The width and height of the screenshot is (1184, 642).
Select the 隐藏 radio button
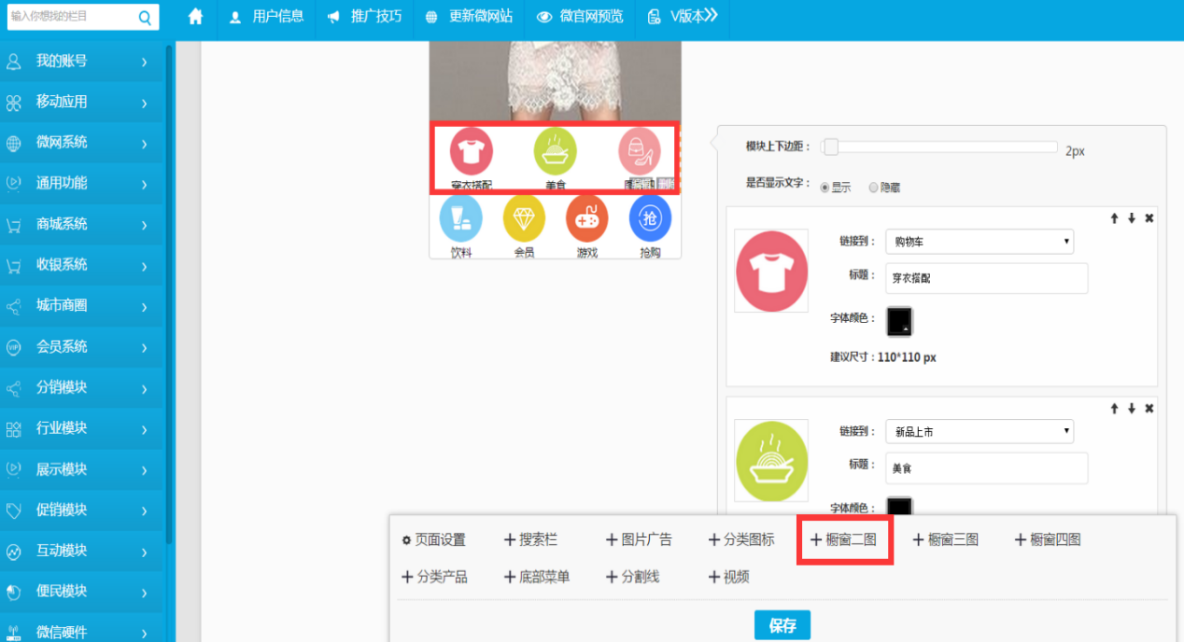874,188
